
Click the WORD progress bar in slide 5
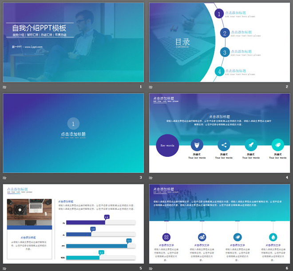[x=101, y=258]
